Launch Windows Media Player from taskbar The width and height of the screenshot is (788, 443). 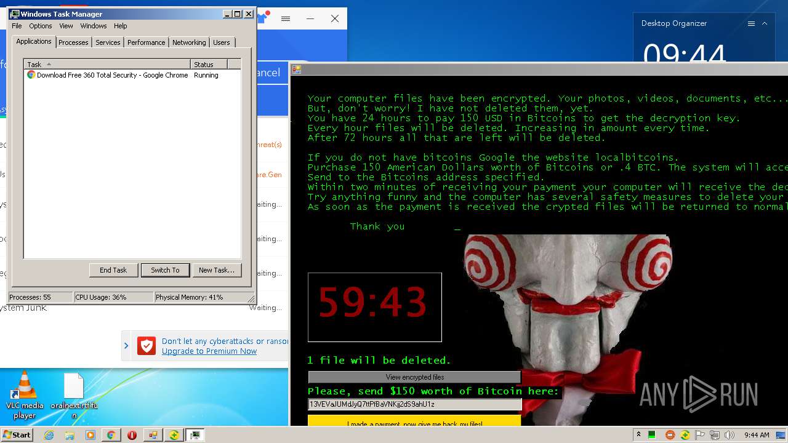click(x=90, y=435)
